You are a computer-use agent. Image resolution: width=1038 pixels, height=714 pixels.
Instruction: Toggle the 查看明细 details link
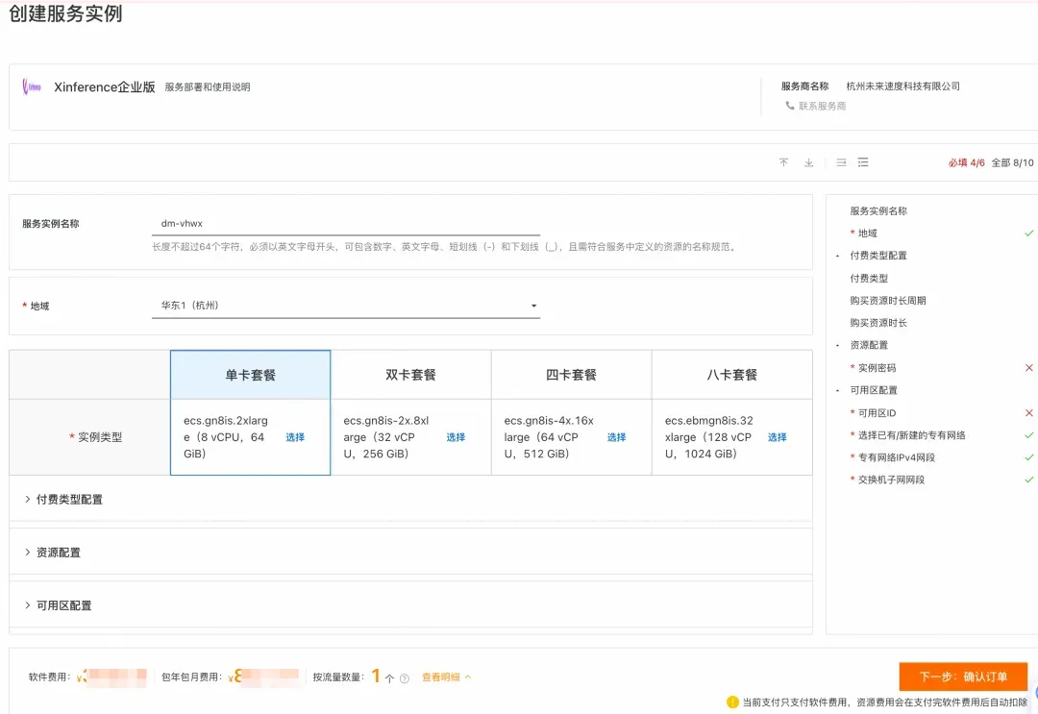point(446,677)
